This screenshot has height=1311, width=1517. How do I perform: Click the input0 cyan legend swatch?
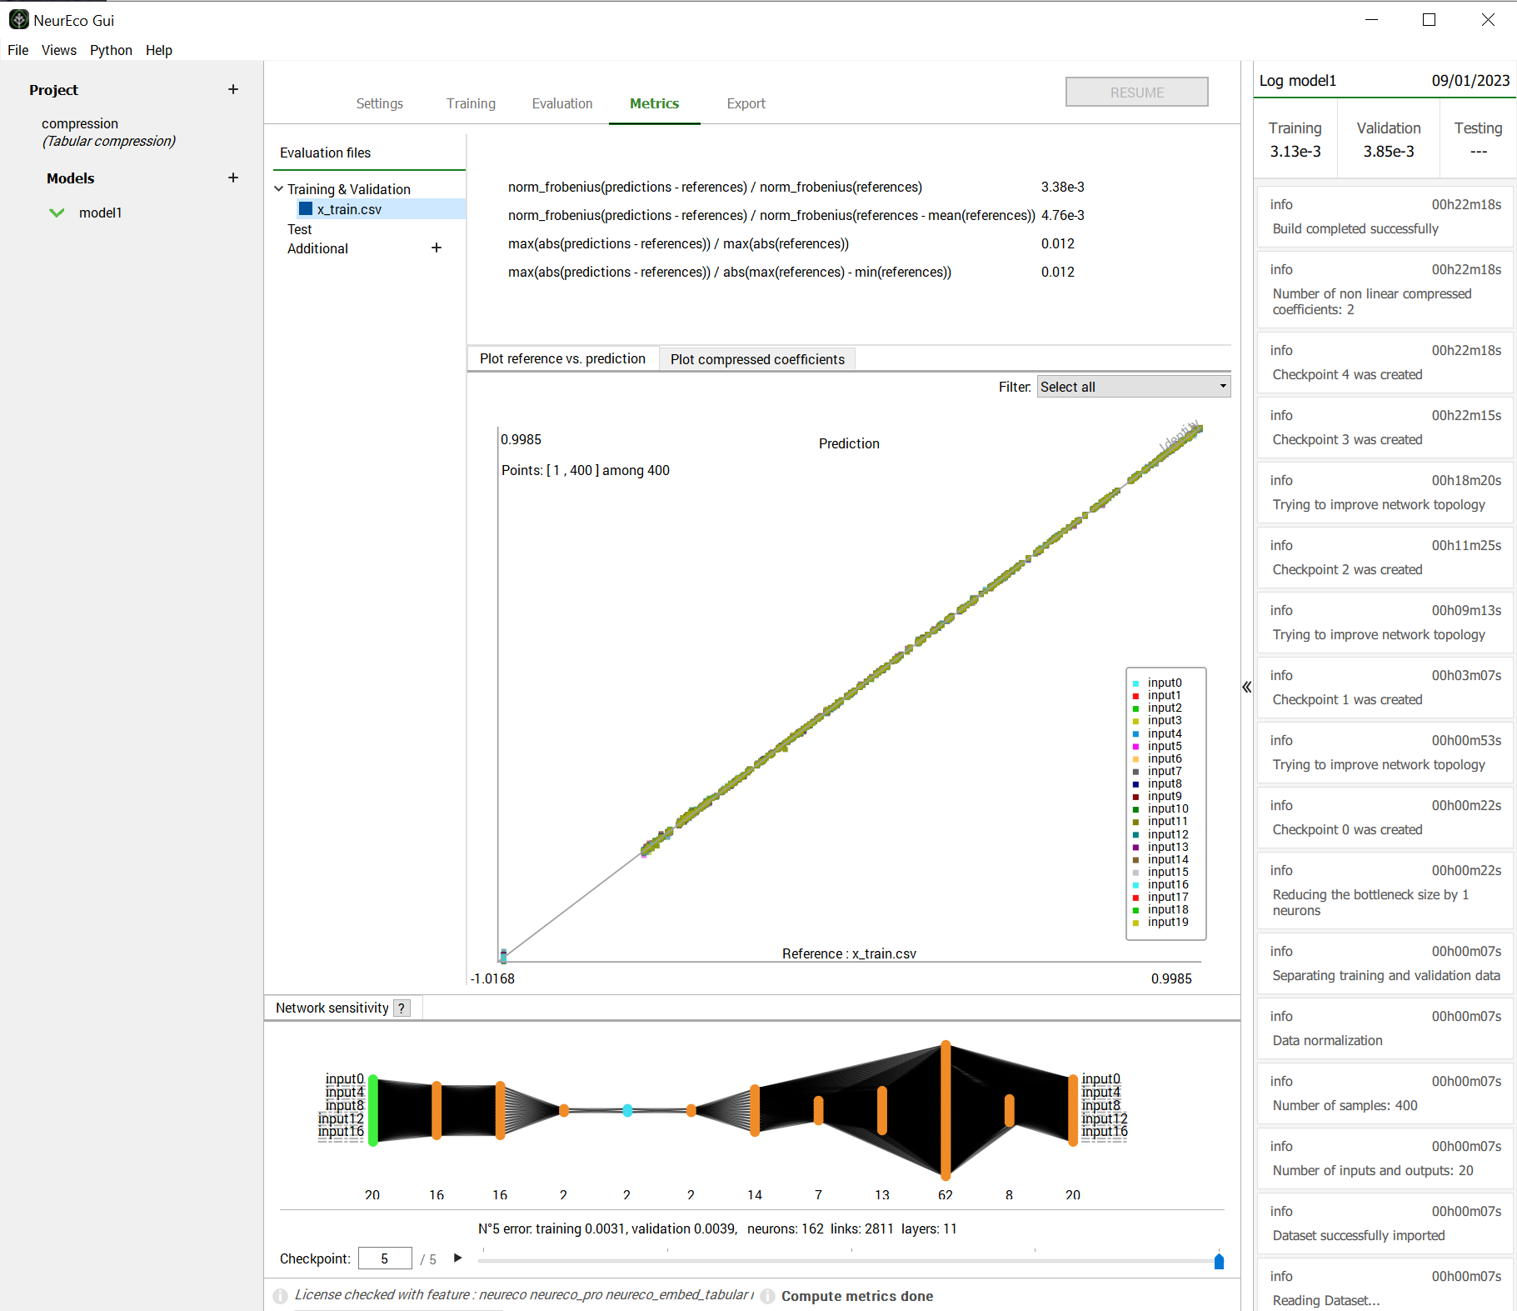pyautogui.click(x=1135, y=683)
